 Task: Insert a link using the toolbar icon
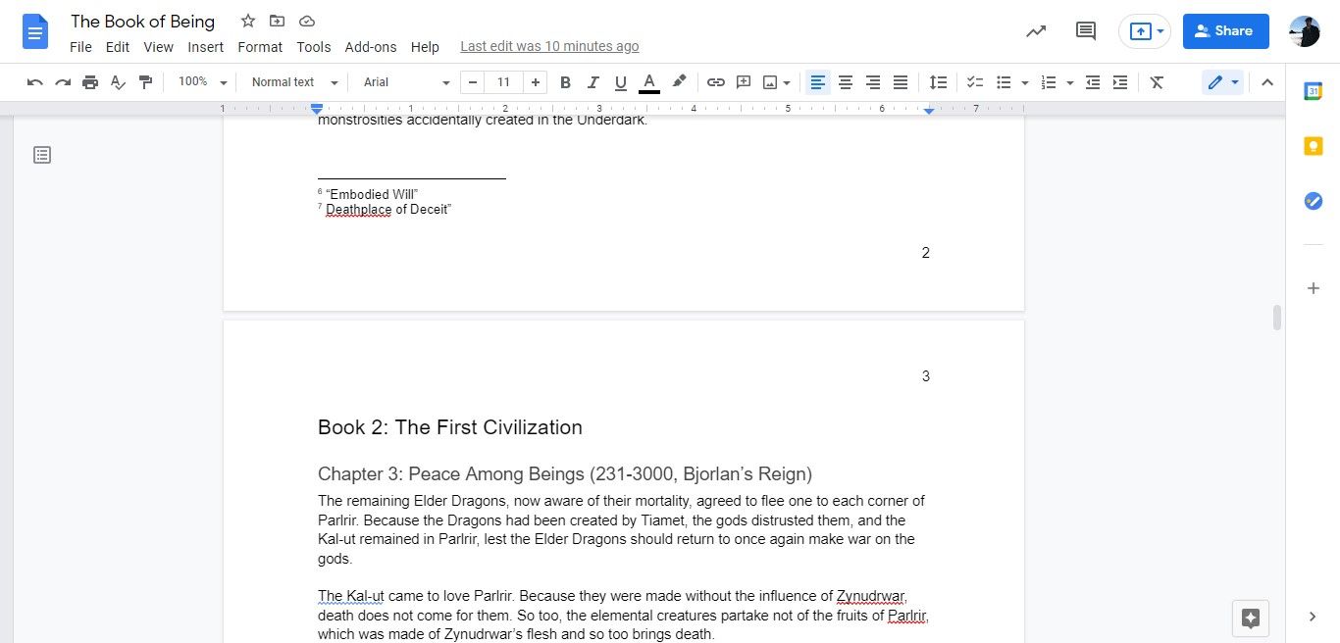[715, 82]
